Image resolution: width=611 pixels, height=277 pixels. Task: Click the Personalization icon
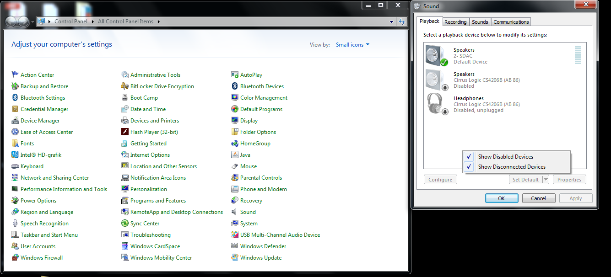coord(125,189)
